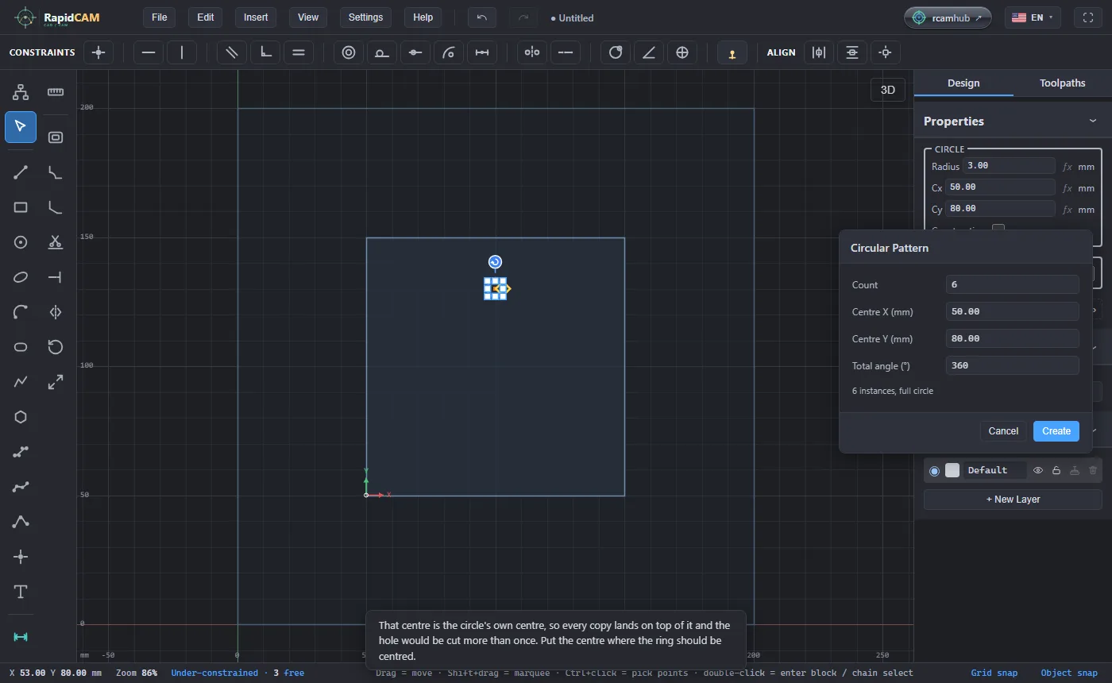The image size is (1112, 683).
Task: Open the Default layer color swatch
Action: [952, 470]
